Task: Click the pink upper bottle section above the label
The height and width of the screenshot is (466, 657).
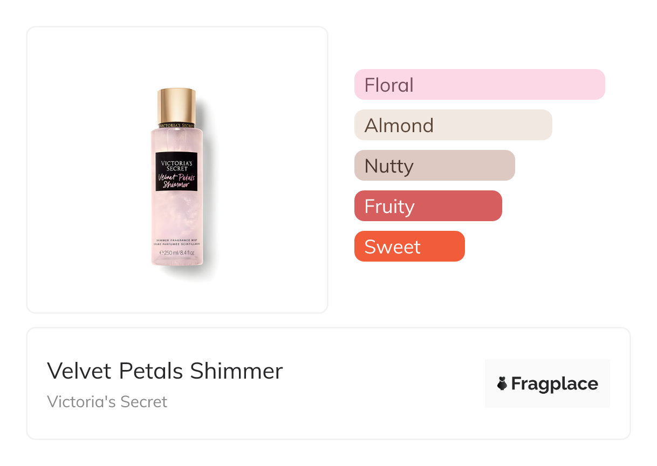Action: point(176,141)
